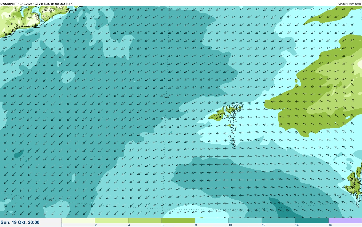Click the legend value '12'
Screen dimensions: 362x227
(263, 225)
